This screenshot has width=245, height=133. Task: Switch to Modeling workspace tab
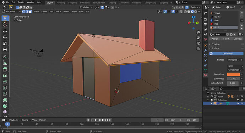coord(61,2)
